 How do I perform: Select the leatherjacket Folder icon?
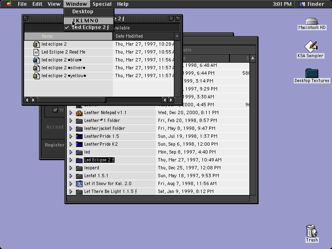[x=79, y=129]
